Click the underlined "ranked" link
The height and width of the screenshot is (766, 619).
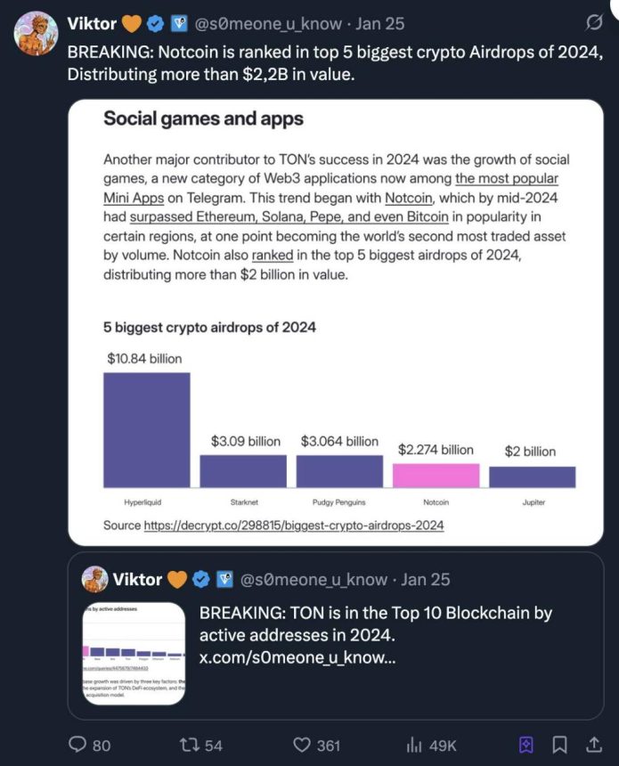273,256
